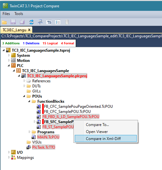Collapse the POUs folder
Screen dimensions: 162x170
(24, 96)
